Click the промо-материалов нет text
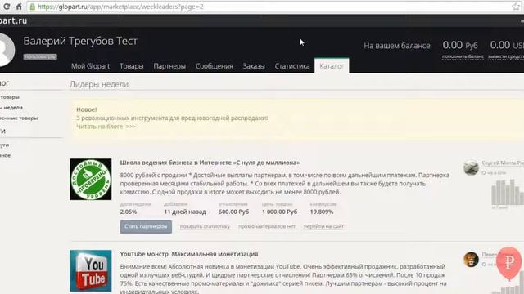 pos(267,227)
